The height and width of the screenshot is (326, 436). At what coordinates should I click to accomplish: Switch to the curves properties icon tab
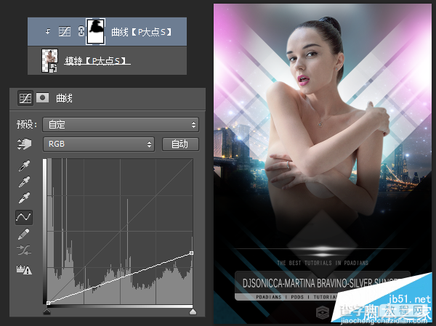coord(25,98)
